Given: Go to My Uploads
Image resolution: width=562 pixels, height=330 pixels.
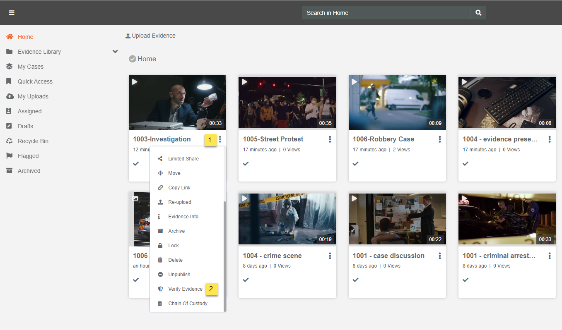Looking at the screenshot, I should tap(33, 96).
